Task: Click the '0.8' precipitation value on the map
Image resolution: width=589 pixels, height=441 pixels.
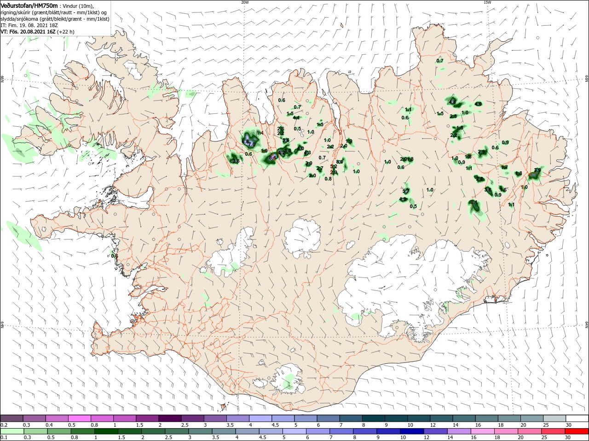Action: (x=328, y=179)
